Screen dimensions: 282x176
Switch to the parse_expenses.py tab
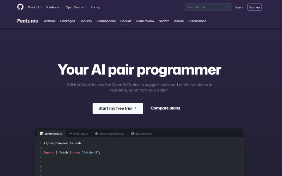coord(110,134)
